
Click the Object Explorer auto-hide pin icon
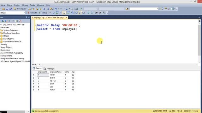(27, 17)
